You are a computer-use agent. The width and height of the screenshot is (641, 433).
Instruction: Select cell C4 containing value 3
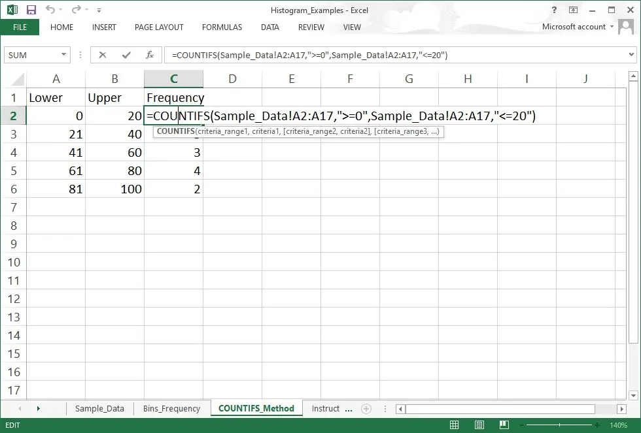point(173,153)
